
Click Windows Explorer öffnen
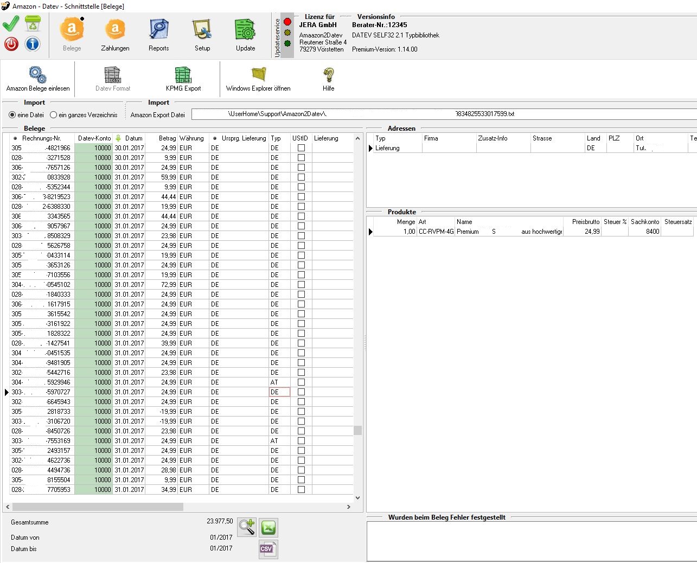(x=258, y=79)
